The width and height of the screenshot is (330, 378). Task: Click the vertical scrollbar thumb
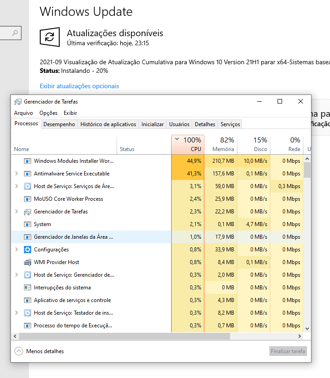pyautogui.click(x=307, y=170)
